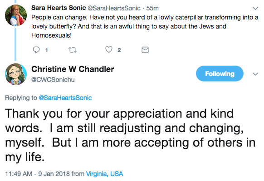Click the @CWCSonichu username handle
The image size is (264, 181).
53,80
